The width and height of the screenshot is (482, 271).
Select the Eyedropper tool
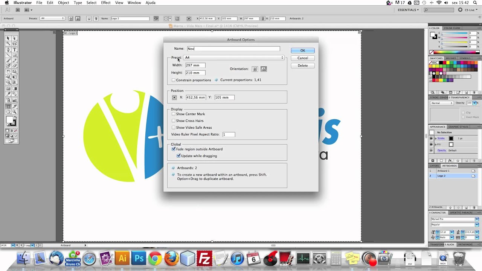8,93
